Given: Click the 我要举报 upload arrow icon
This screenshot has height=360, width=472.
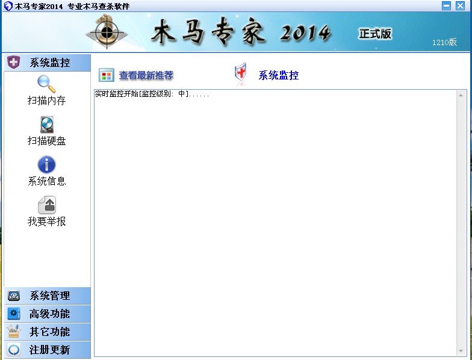Looking at the screenshot, I should pos(46,205).
